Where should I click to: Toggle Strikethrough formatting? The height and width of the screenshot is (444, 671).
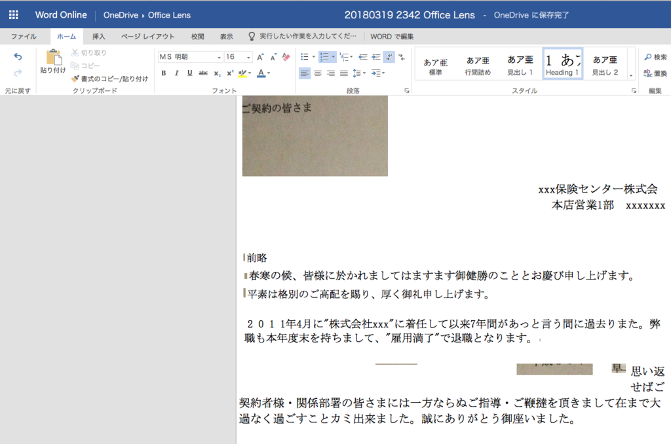(203, 73)
